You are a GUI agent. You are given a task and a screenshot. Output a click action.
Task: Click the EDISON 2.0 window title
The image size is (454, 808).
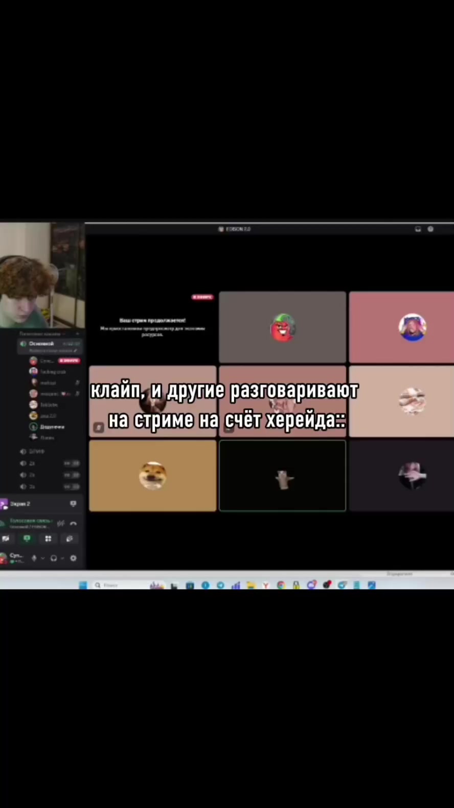235,229
